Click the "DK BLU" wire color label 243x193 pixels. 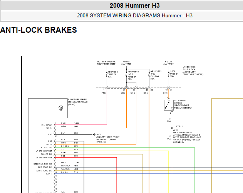[x=65, y=172]
